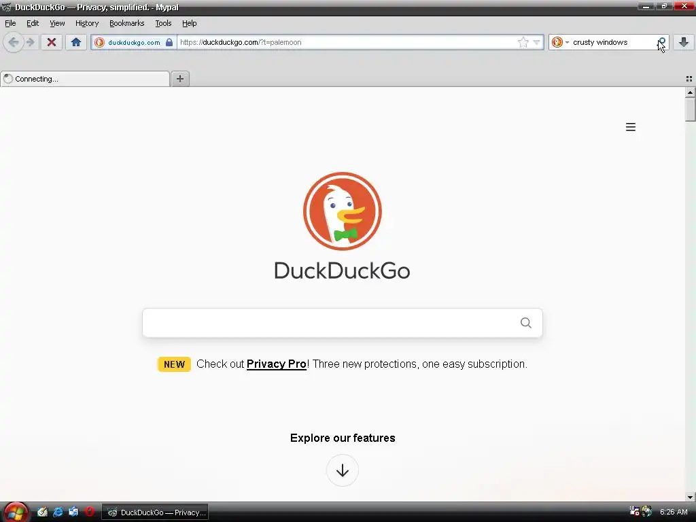Open the Tools menu
Image resolution: width=696 pixels, height=522 pixels.
tap(163, 24)
